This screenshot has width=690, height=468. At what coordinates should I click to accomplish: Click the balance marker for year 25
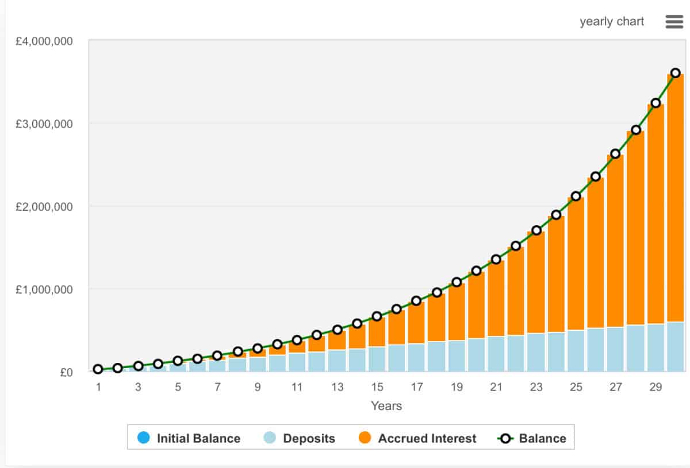point(576,196)
